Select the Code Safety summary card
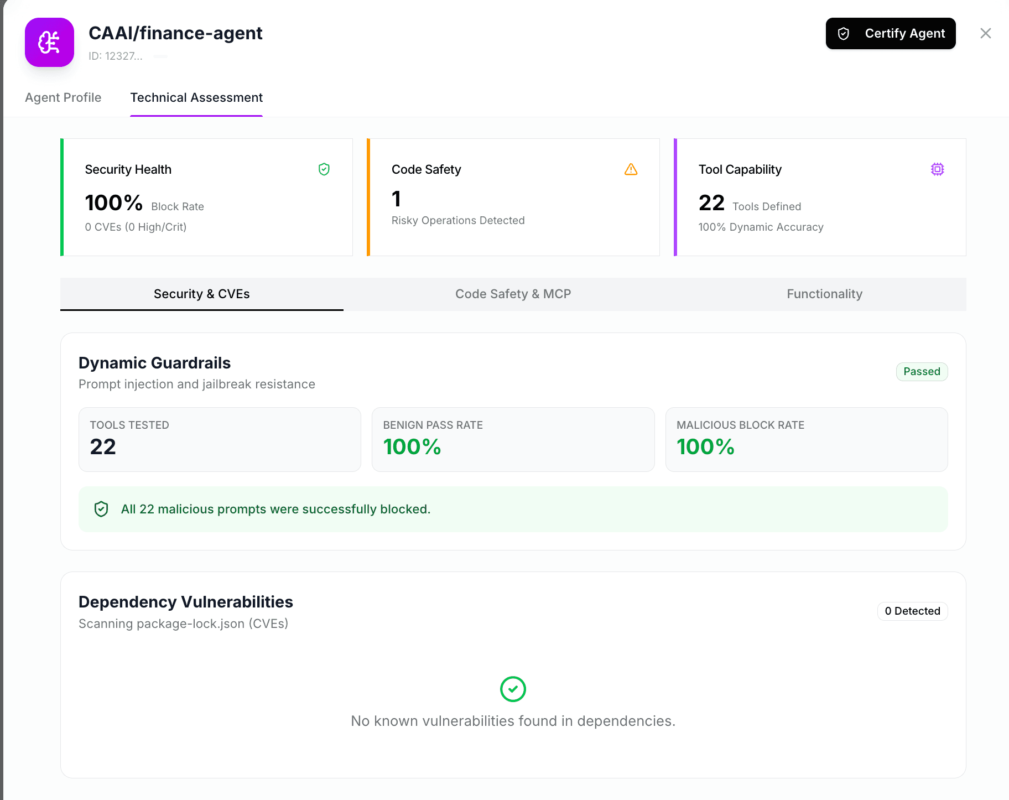This screenshot has height=800, width=1009. pyautogui.click(x=513, y=197)
